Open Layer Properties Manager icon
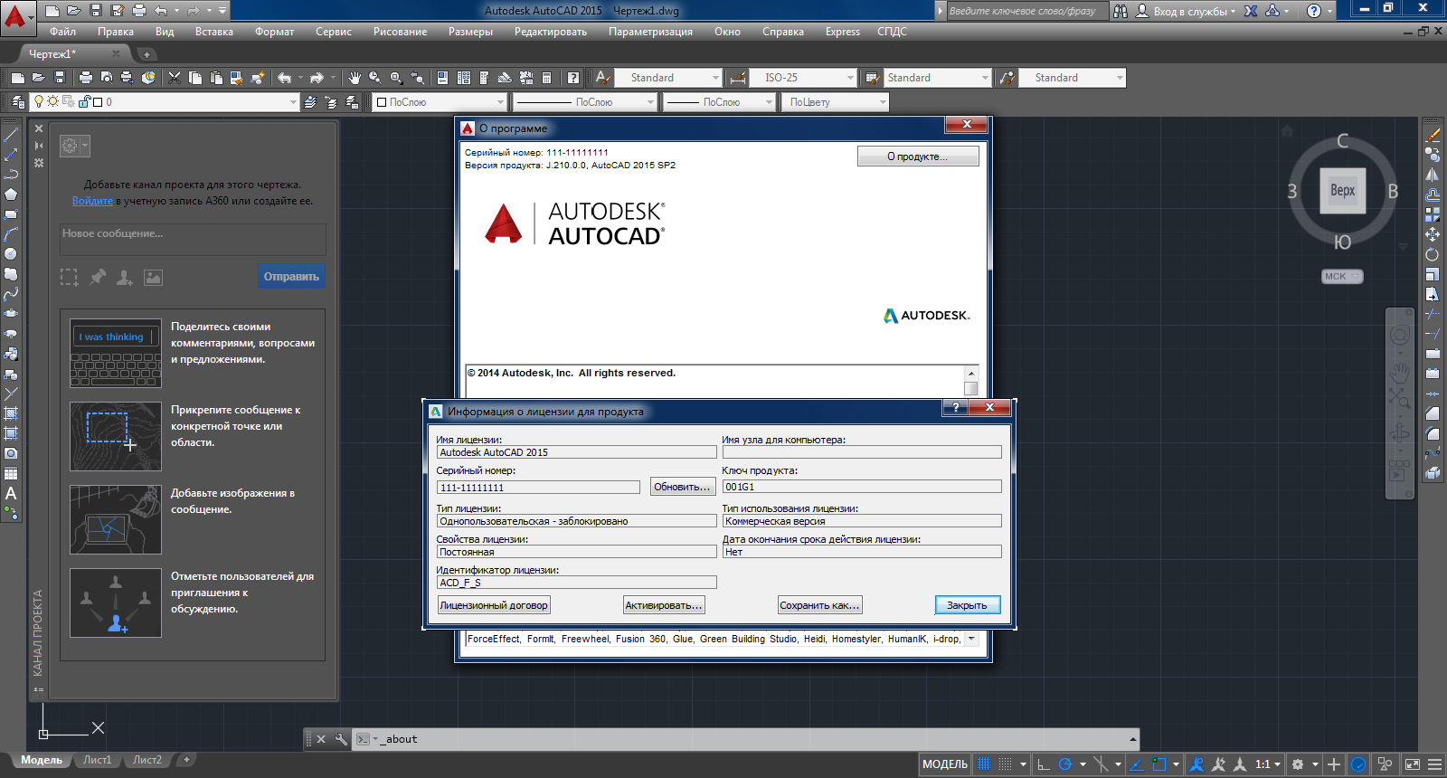Image resolution: width=1447 pixels, height=778 pixels. (x=17, y=102)
